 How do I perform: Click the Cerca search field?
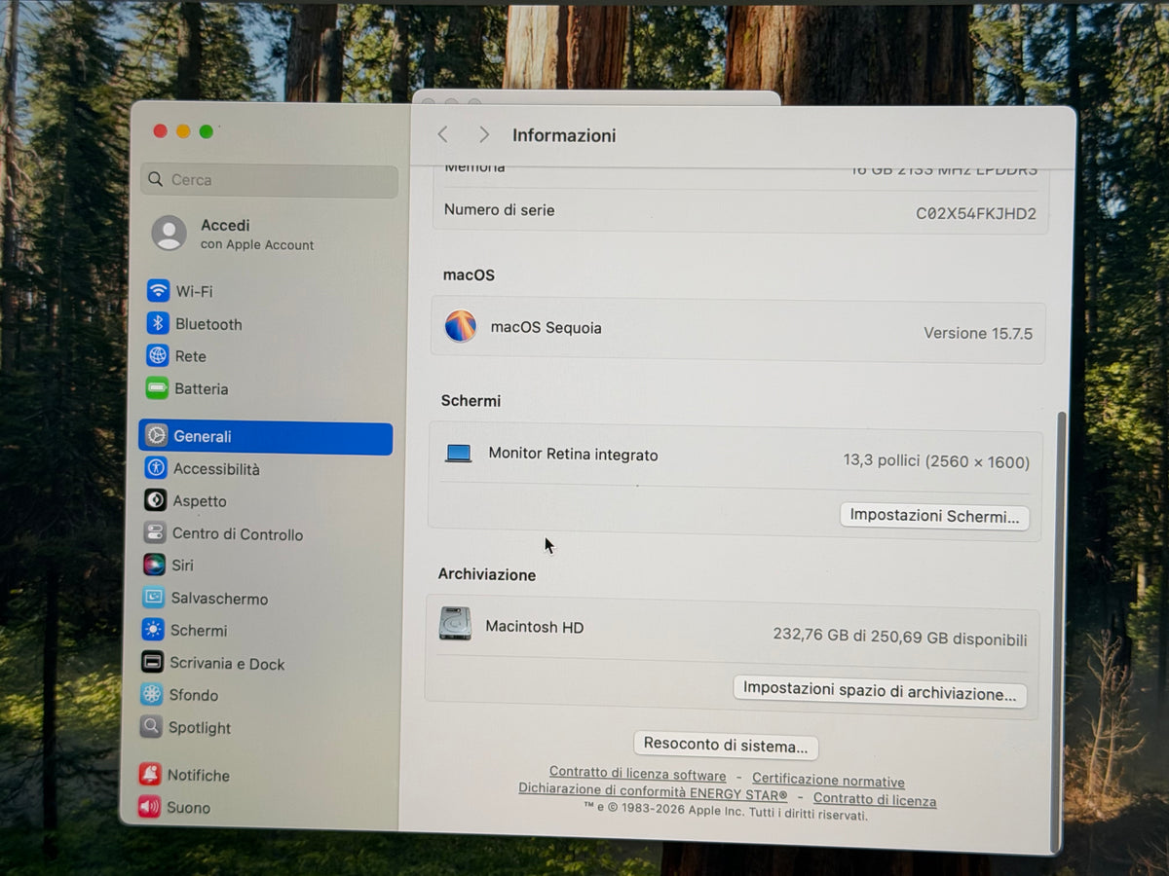(270, 180)
